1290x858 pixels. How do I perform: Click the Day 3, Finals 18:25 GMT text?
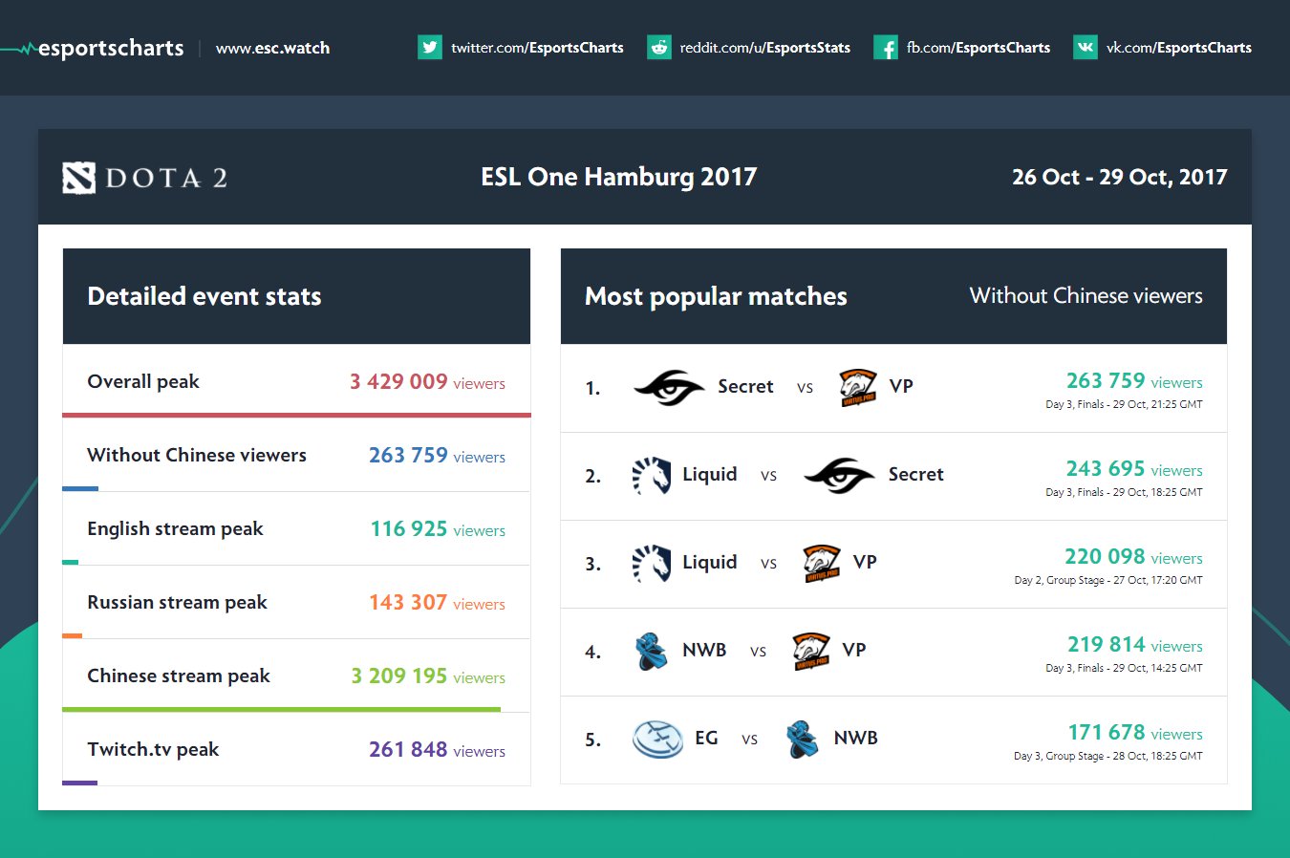tap(1124, 492)
